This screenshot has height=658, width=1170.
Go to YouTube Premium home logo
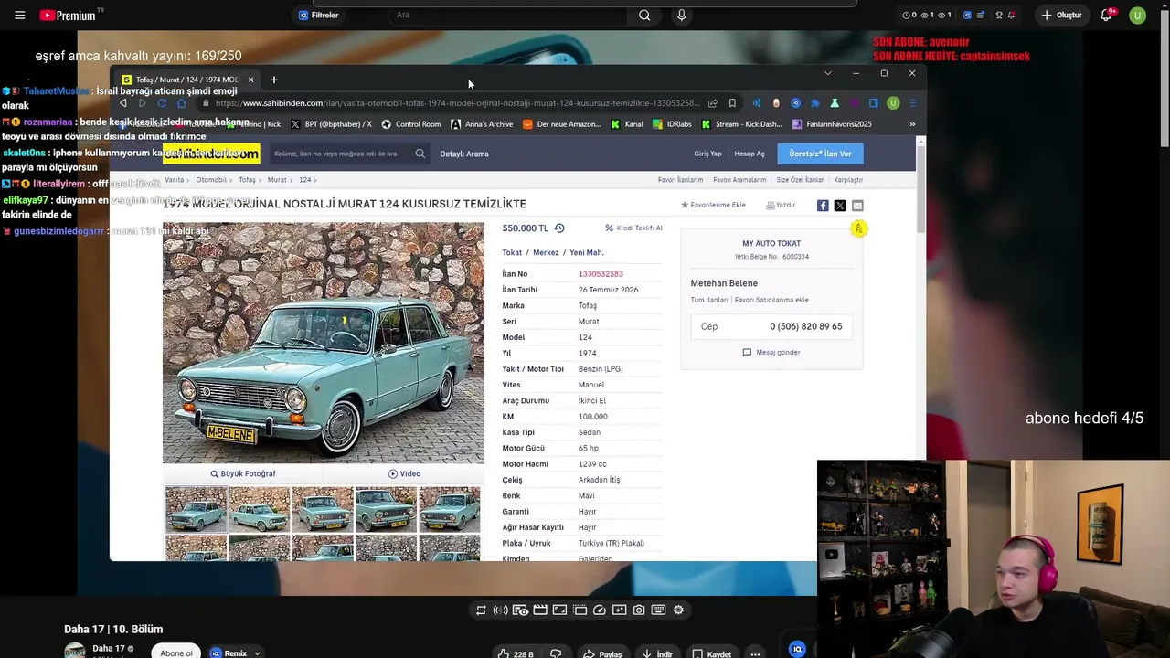click(x=69, y=16)
